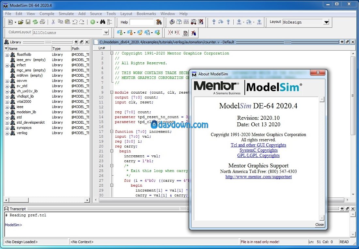
Task: Open the SystemC Copyrights link
Action: pyautogui.click(x=258, y=150)
